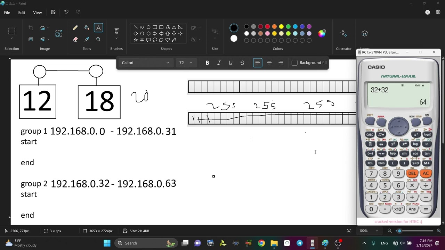
Task: Set text alignment to center
Action: coord(269,63)
